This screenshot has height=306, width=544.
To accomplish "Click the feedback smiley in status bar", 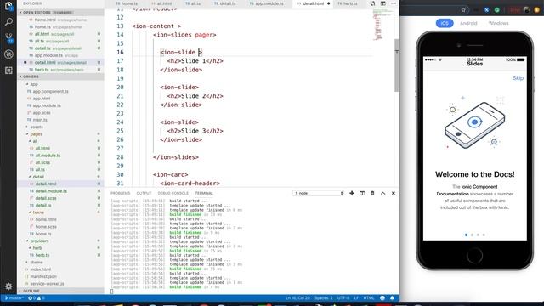I will pos(382,298).
